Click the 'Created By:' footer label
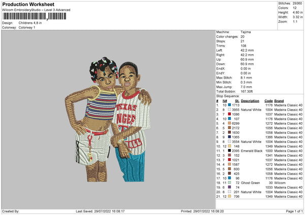305x215 pixels. pos(11,211)
